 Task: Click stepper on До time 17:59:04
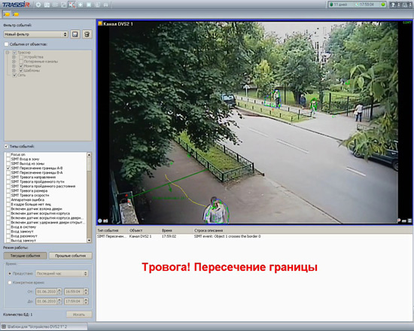point(86,301)
